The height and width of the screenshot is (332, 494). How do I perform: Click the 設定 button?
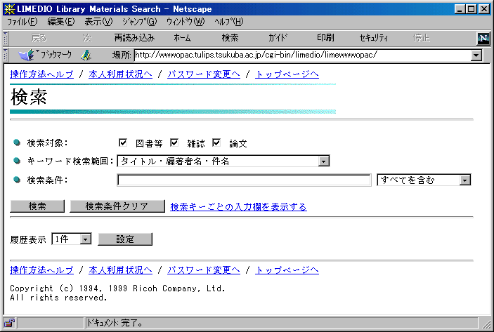tap(125, 239)
